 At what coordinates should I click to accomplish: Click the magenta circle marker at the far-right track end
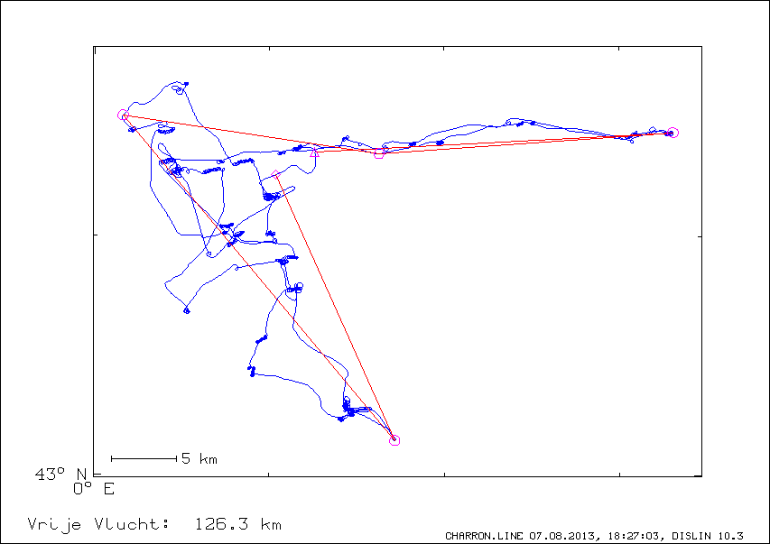click(x=673, y=133)
